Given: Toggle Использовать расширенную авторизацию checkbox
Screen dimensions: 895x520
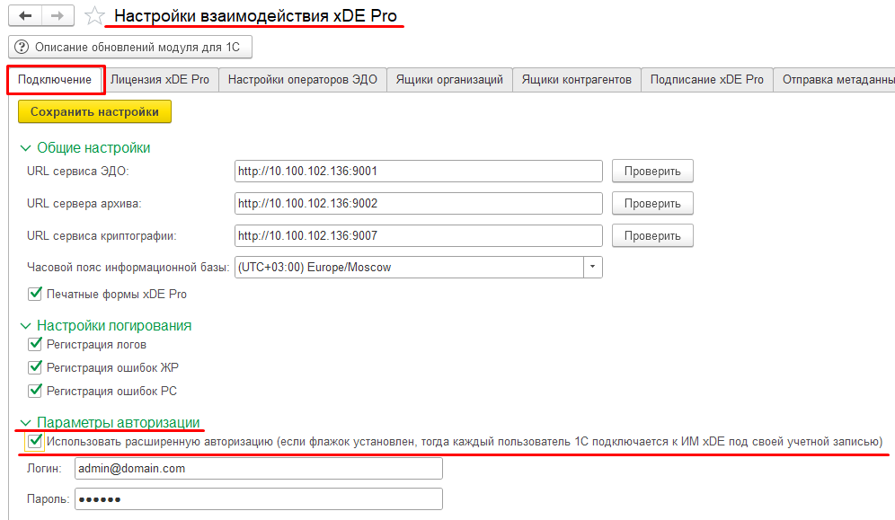Looking at the screenshot, I should [x=35, y=441].
